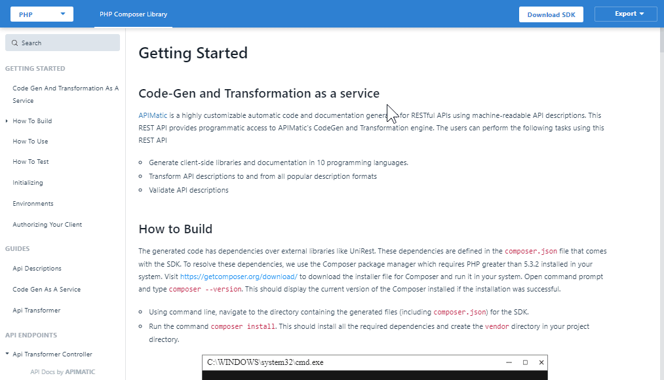Click the search magnifier icon

(x=14, y=42)
